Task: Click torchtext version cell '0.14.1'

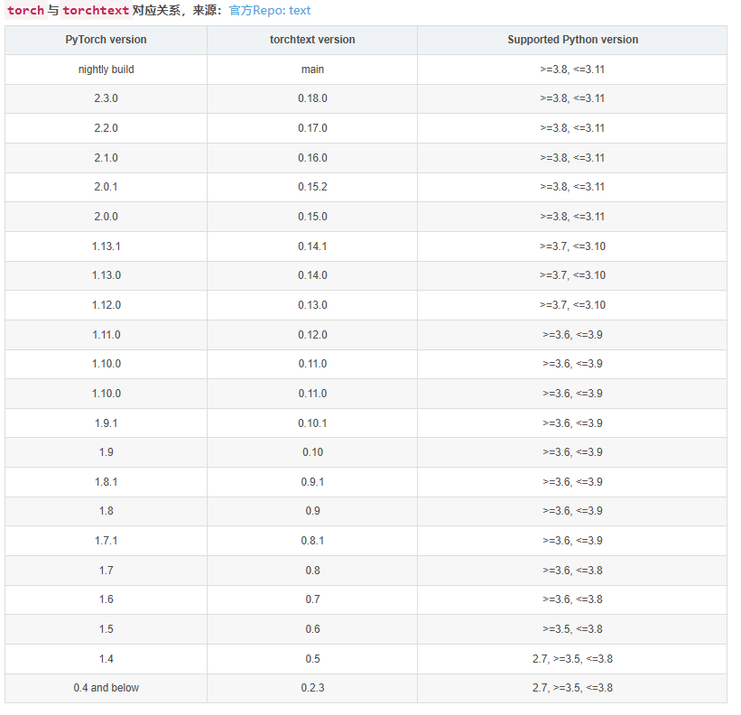Action: [312, 246]
